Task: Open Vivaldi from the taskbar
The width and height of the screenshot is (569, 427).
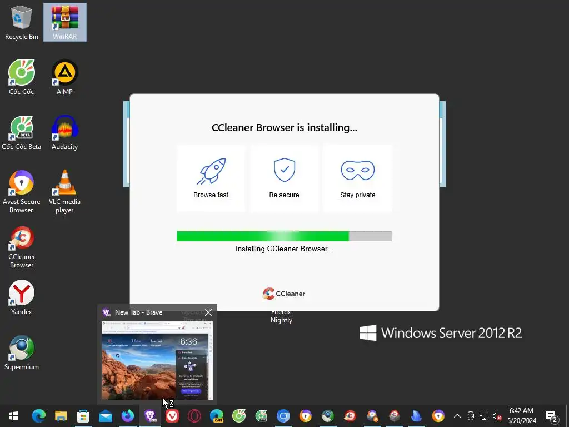Action: pyautogui.click(x=172, y=416)
